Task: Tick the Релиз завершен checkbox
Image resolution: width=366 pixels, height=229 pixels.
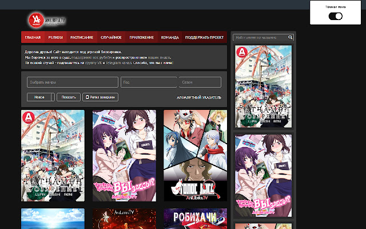Action: [87, 97]
